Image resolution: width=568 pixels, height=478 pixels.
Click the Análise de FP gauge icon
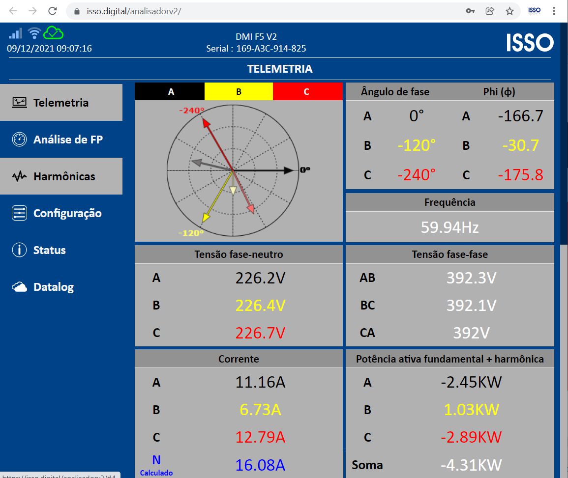(x=19, y=139)
